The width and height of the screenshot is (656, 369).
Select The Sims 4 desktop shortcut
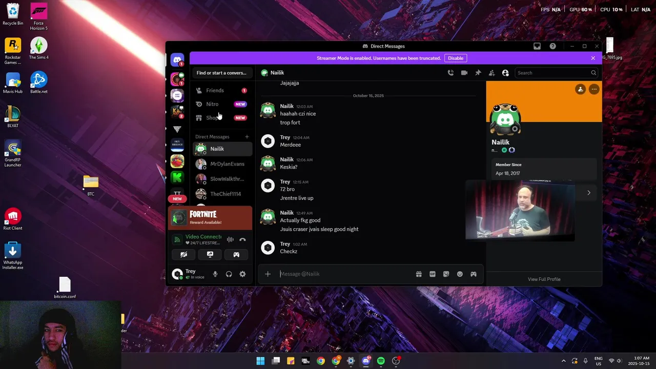39,49
